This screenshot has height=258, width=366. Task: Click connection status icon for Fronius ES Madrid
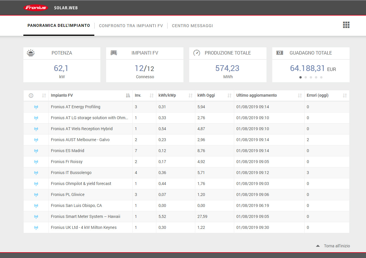[x=36, y=151]
